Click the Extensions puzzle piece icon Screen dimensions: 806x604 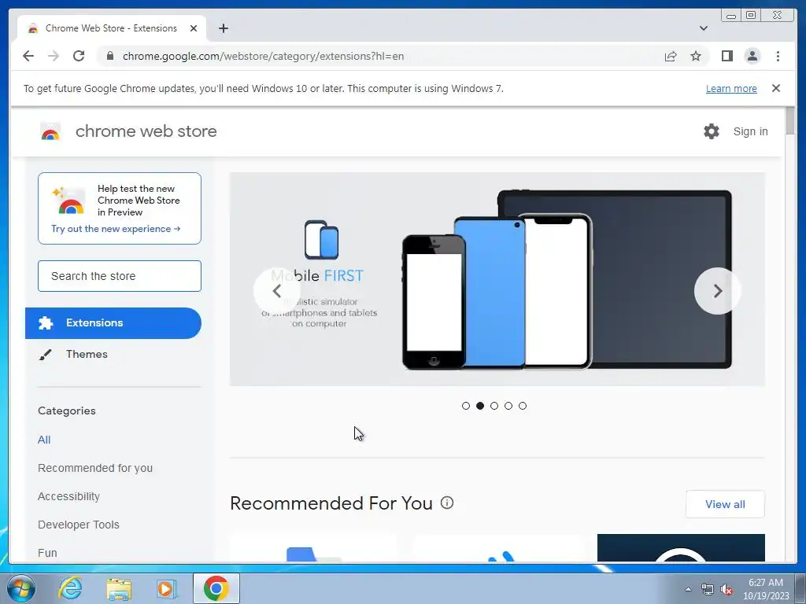45,323
